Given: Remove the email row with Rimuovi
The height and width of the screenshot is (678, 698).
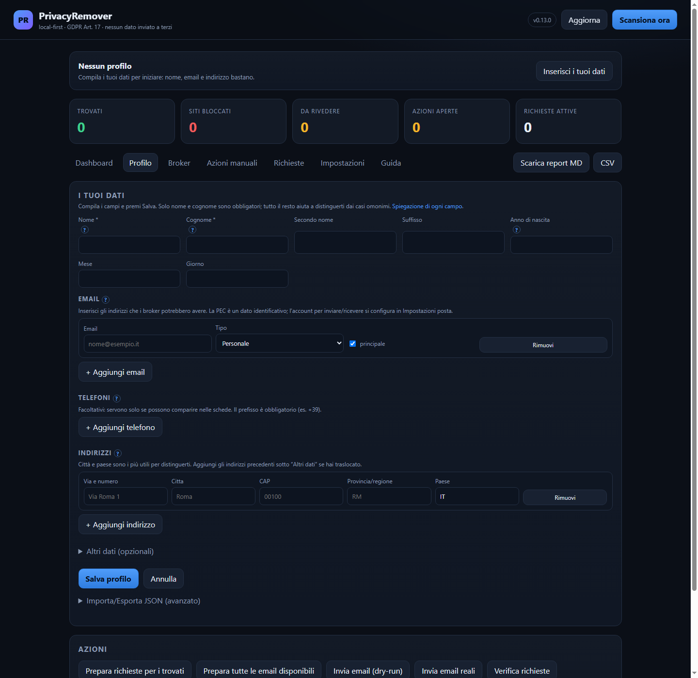Looking at the screenshot, I should click(x=543, y=345).
